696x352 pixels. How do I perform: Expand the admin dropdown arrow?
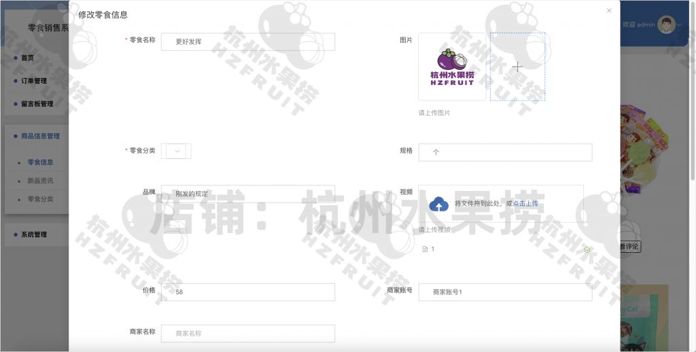679,25
